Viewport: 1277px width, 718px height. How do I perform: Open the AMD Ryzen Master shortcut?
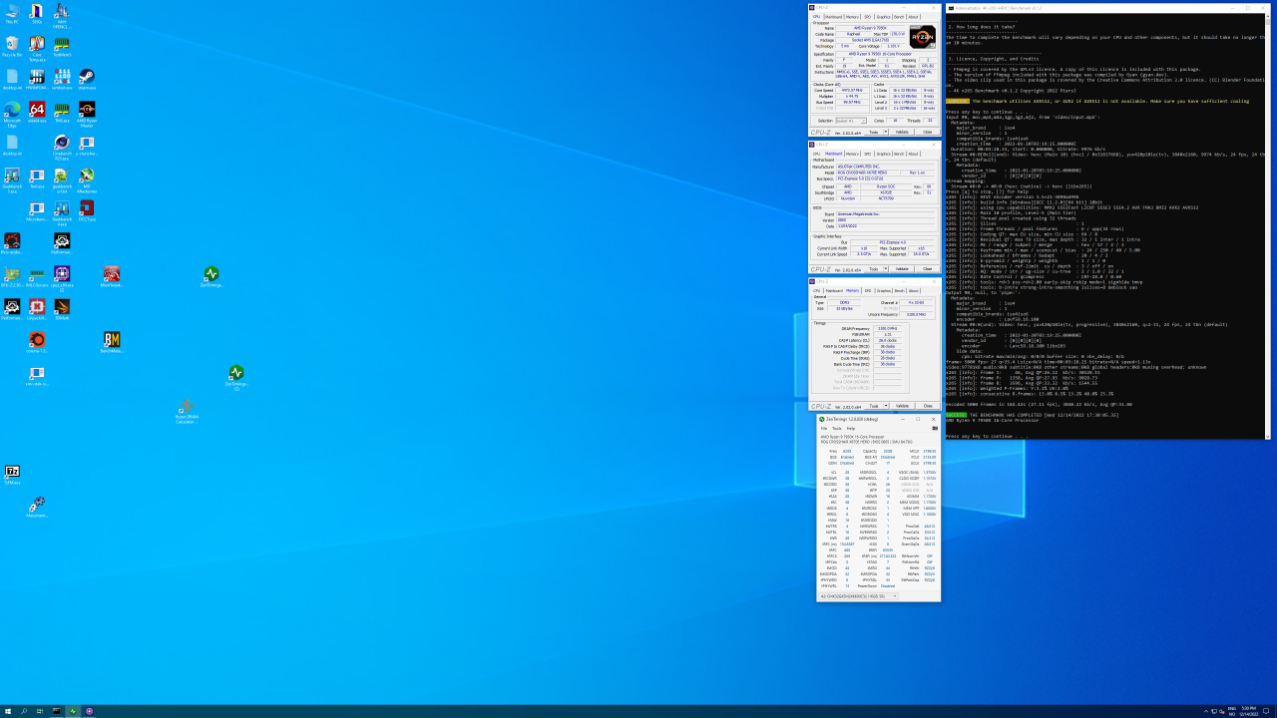[87, 111]
